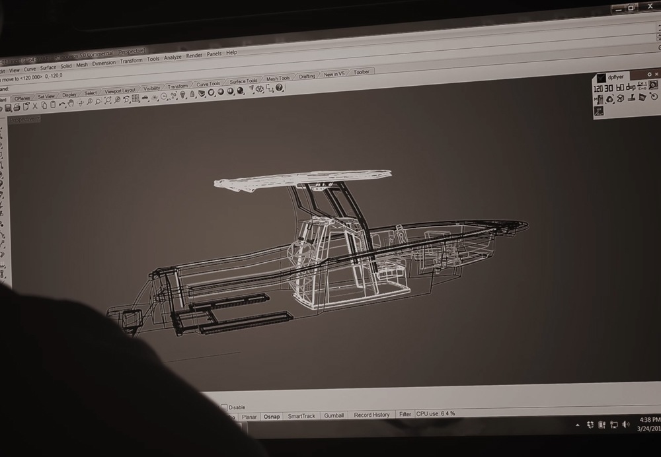Switch to the Select toolbar tab
Screen dimensions: 661x457
(90, 93)
